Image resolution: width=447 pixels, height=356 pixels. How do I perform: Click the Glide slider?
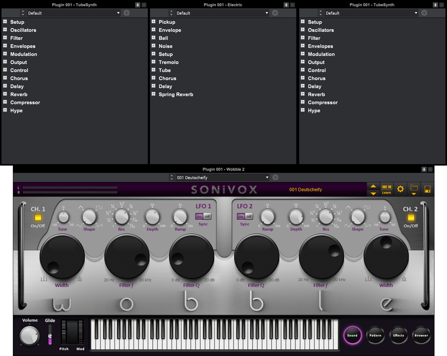[50, 335]
